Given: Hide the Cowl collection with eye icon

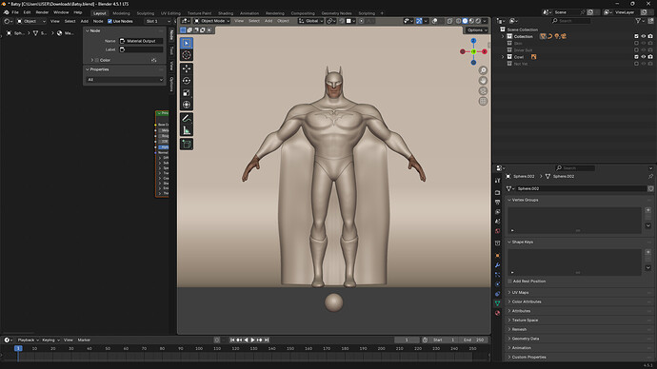Looking at the screenshot, I should pyautogui.click(x=643, y=57).
